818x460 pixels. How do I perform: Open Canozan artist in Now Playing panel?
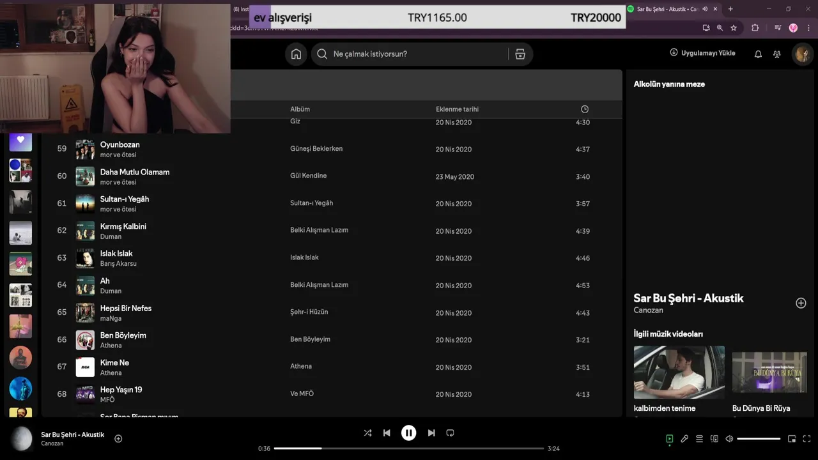(648, 310)
